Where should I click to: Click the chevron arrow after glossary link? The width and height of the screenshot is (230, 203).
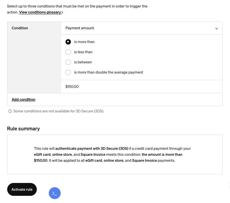pos(62,13)
